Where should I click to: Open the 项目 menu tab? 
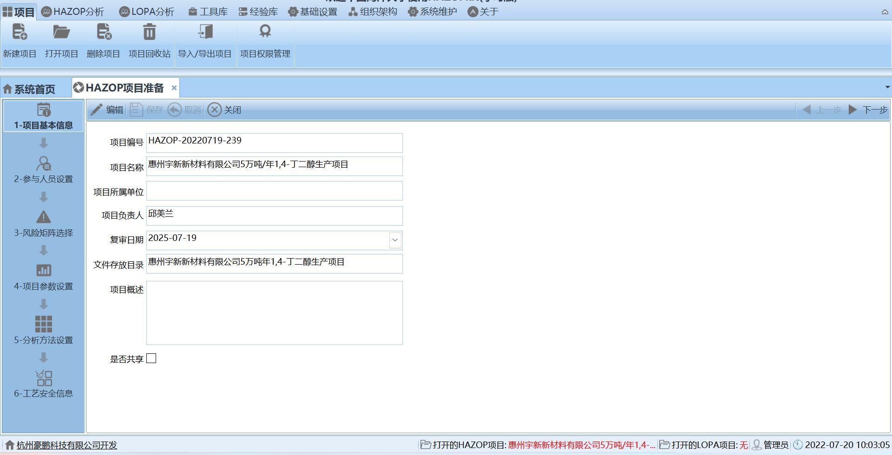pyautogui.click(x=18, y=12)
